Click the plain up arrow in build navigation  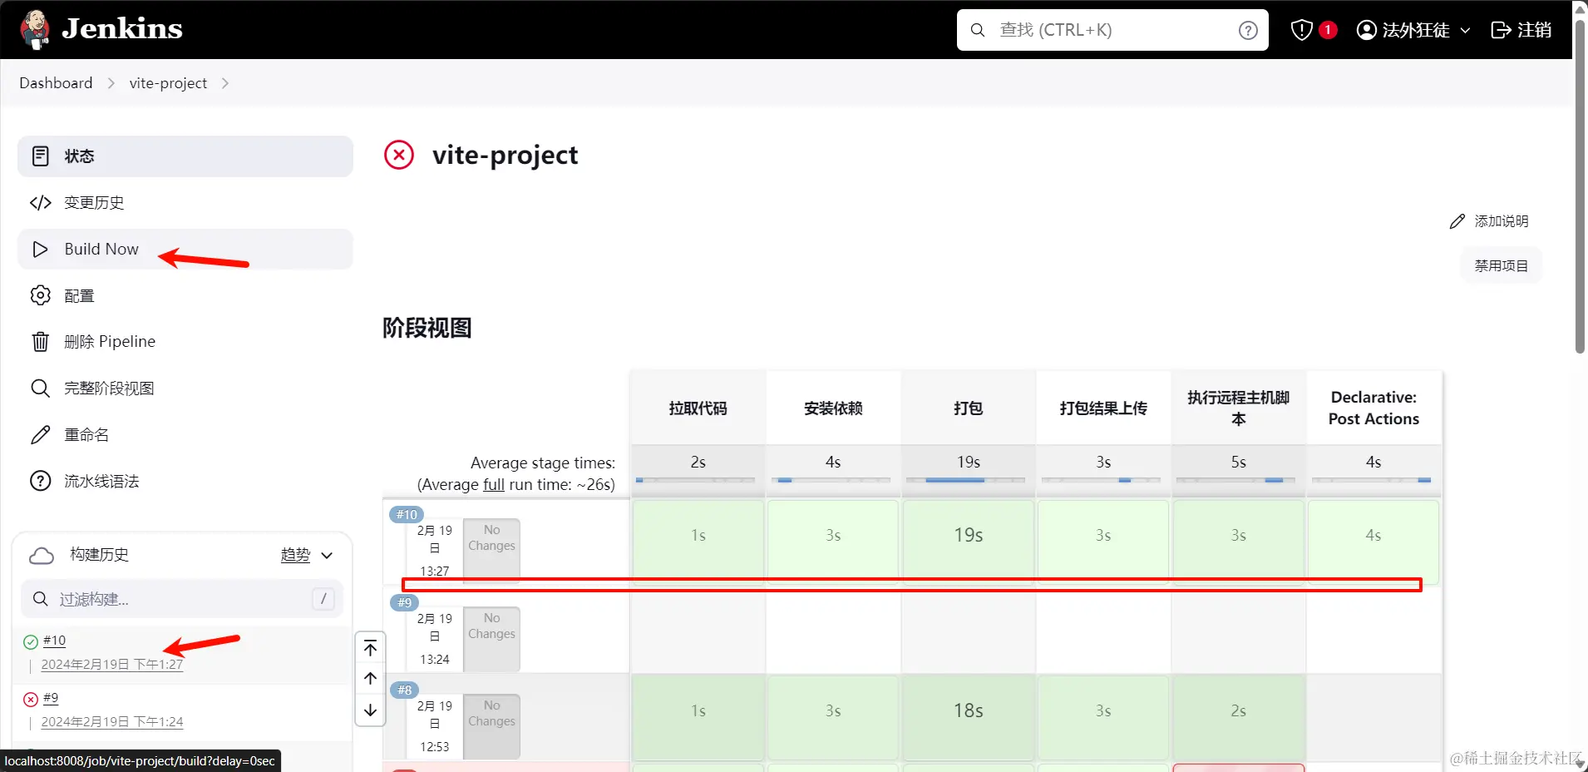tap(371, 678)
